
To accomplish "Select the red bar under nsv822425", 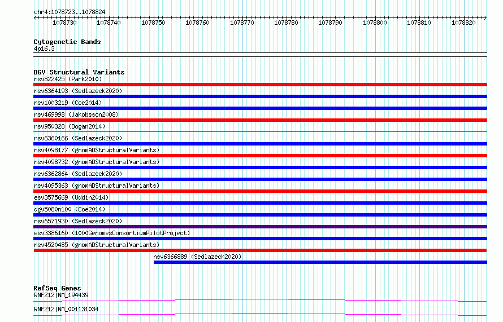I will pos(260,85).
